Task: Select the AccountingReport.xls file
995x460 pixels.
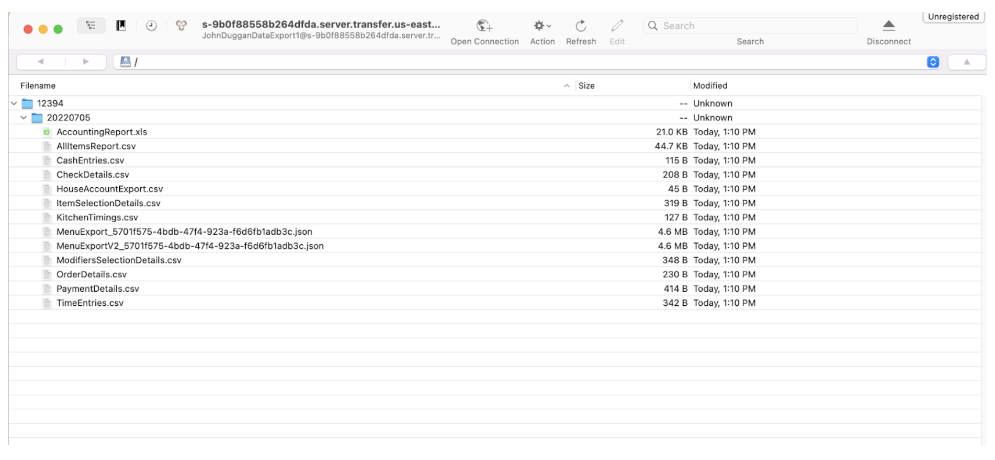Action: 101,132
